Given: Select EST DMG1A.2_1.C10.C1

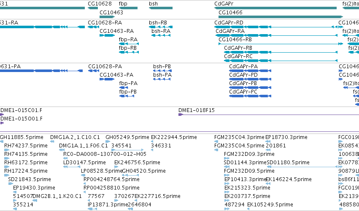Looking at the screenshot, I should tap(75, 137).
